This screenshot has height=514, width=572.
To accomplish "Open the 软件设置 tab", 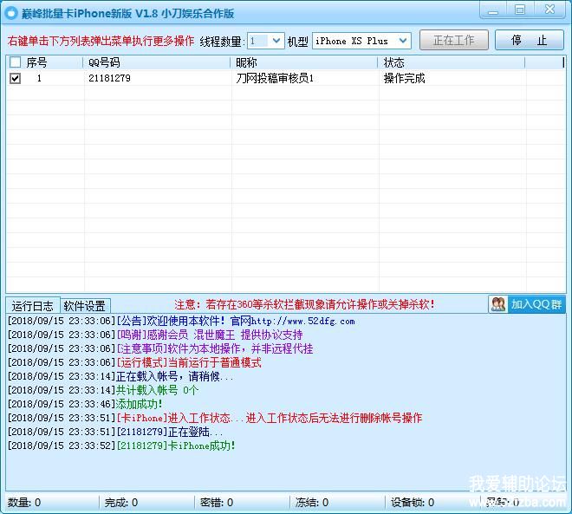I will coord(84,306).
